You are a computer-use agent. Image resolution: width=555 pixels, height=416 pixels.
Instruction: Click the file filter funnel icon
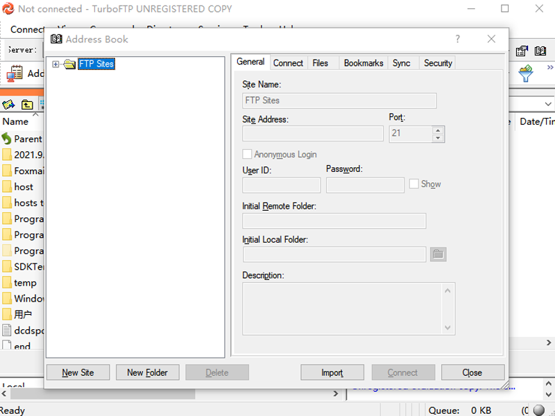click(x=526, y=73)
